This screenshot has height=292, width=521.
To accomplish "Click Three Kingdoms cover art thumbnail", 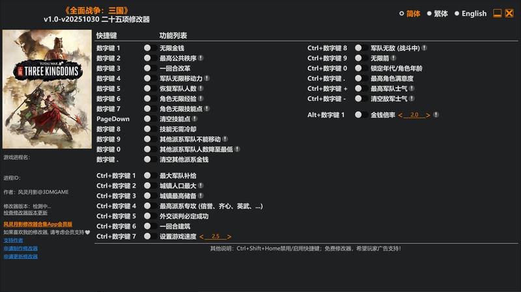I will pyautogui.click(x=47, y=89).
